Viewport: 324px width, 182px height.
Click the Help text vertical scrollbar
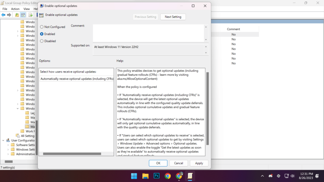pos(207,108)
